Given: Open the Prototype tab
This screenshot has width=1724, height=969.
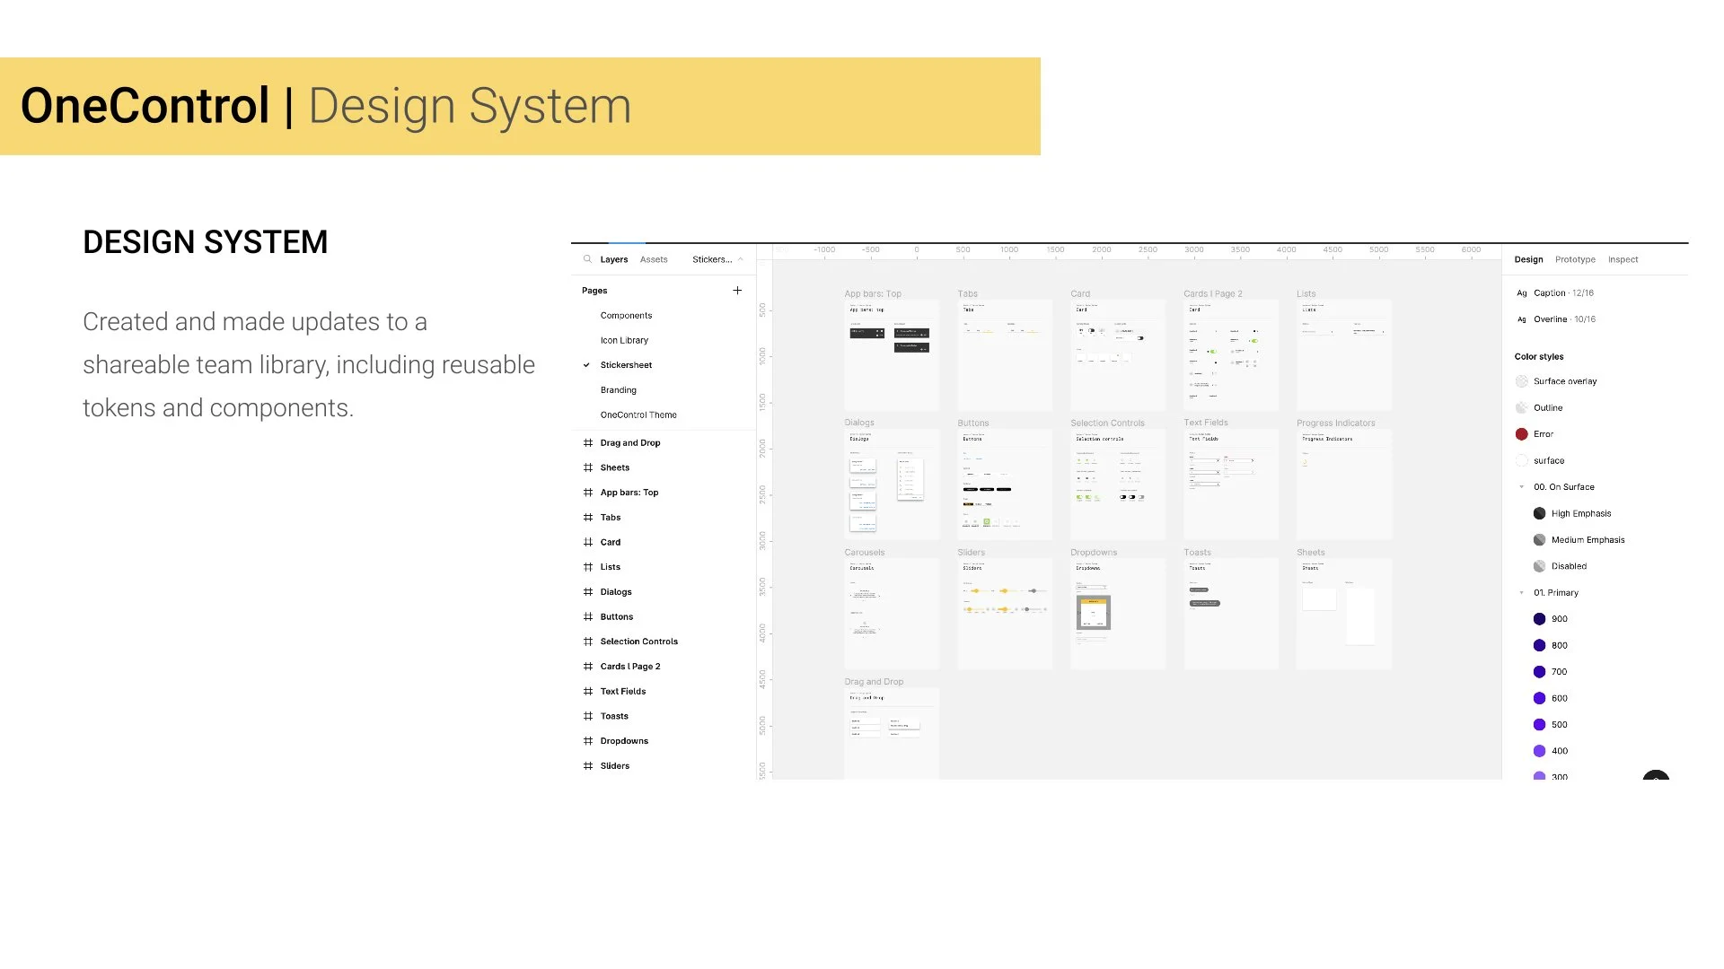Looking at the screenshot, I should (x=1575, y=259).
